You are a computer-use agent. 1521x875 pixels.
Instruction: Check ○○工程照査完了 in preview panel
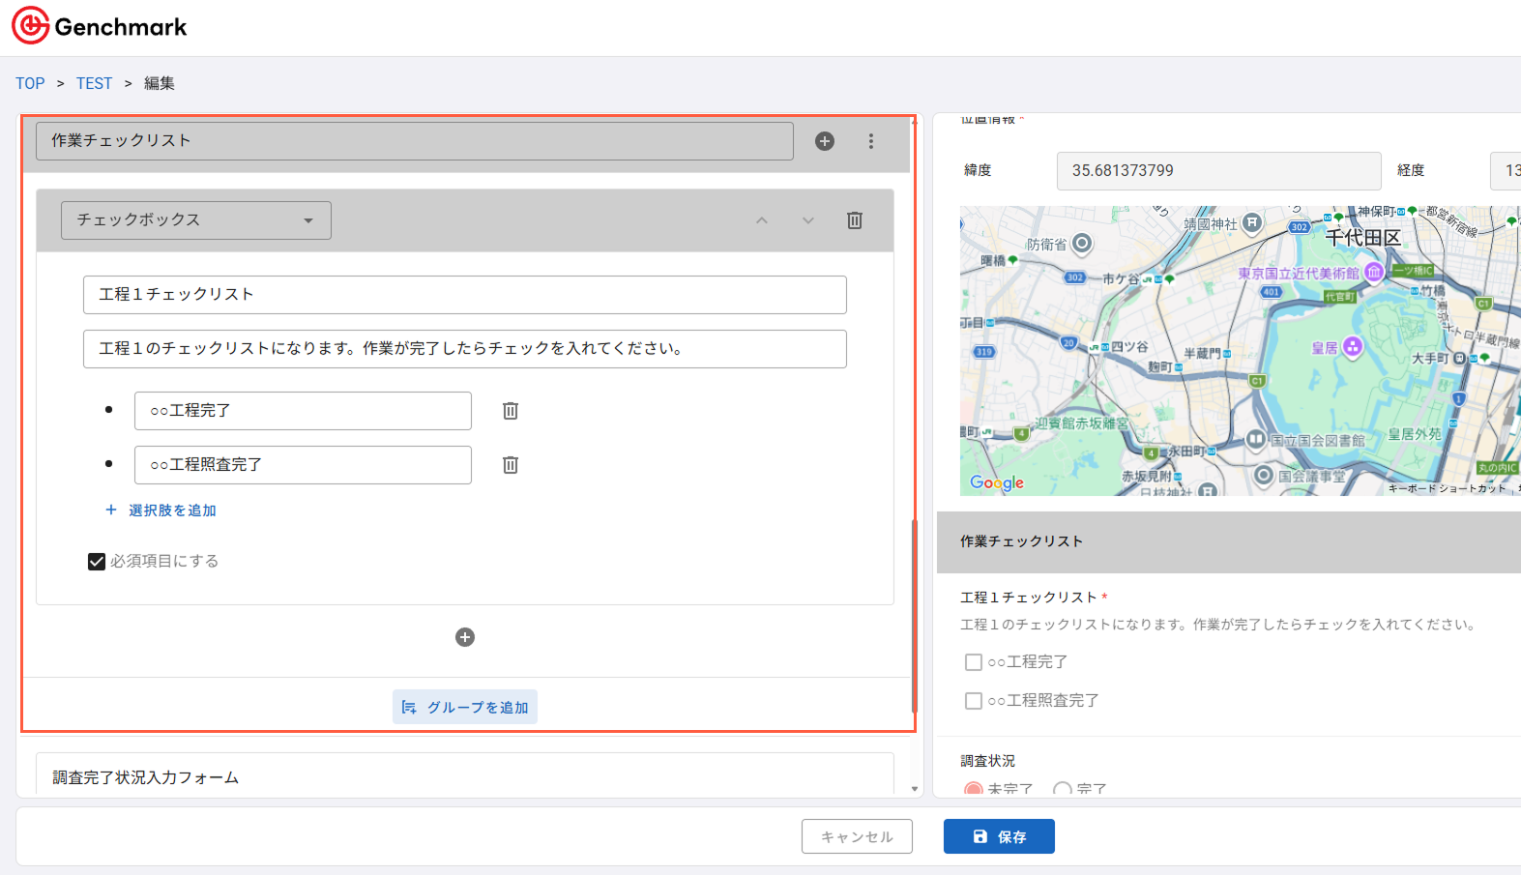[x=974, y=701]
